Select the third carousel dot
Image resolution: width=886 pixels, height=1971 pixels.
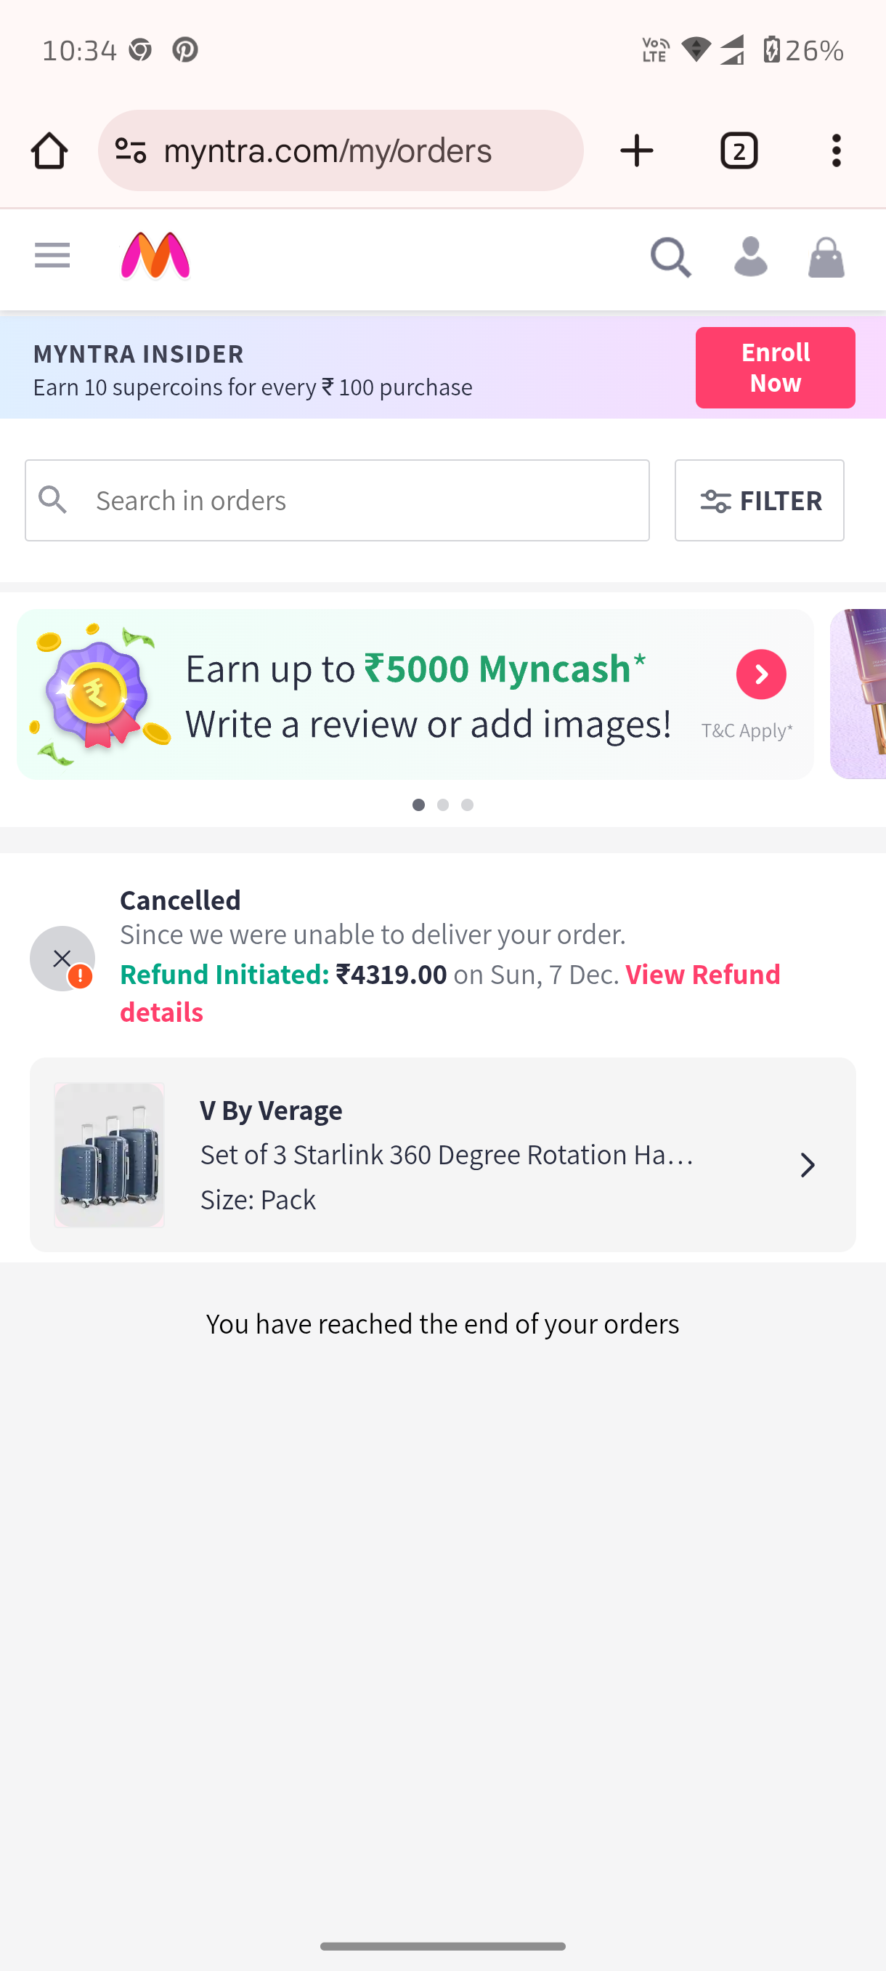pyautogui.click(x=467, y=805)
